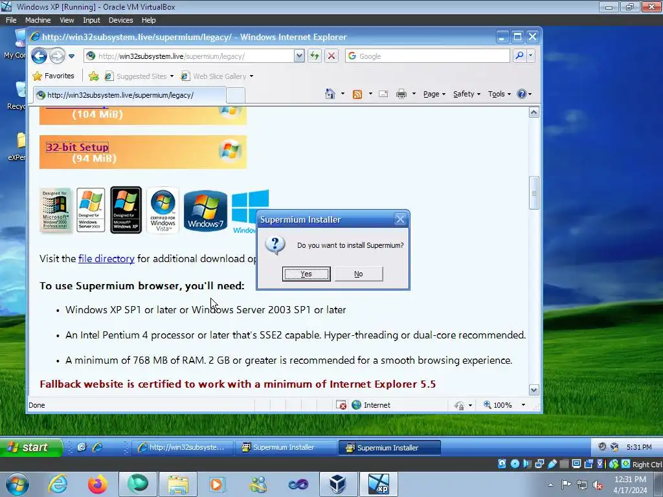Open the recent pages dropdown arrow
Screen dimensions: 663x497
tap(71, 56)
